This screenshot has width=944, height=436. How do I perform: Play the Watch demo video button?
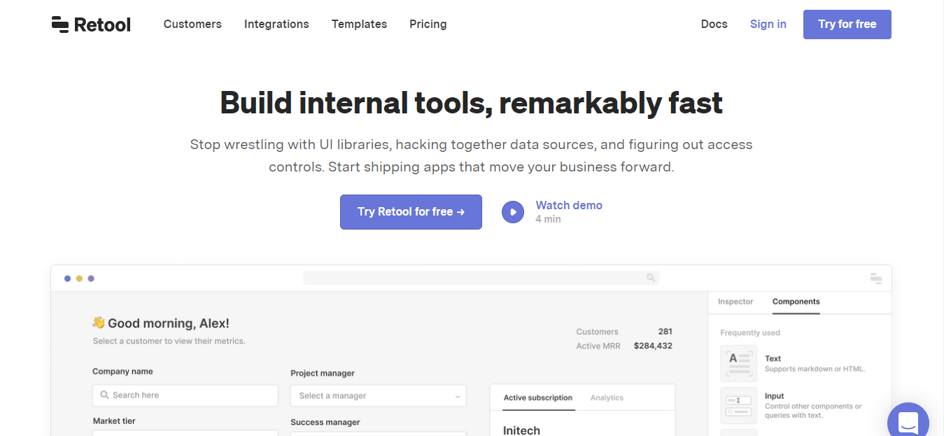point(513,212)
